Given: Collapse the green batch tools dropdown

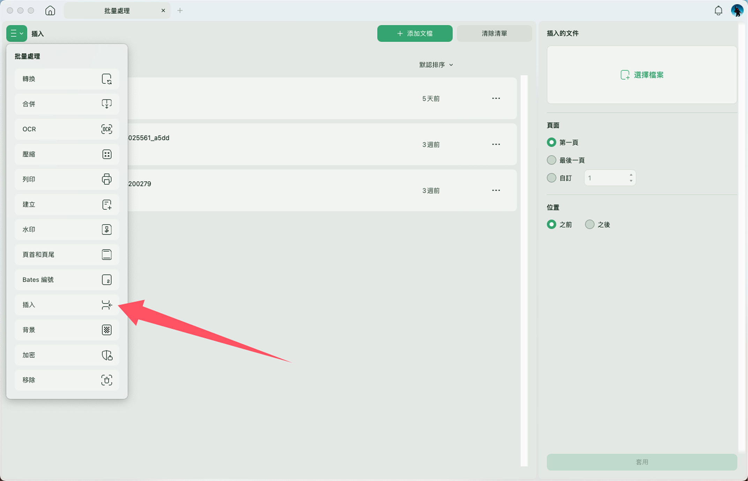Looking at the screenshot, I should 16,33.
